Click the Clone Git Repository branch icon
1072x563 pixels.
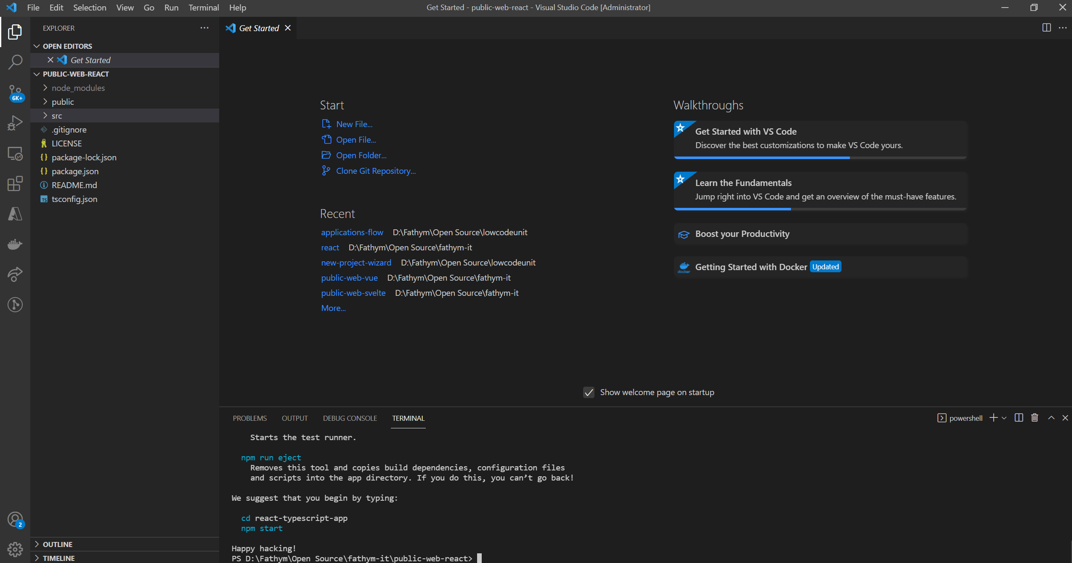coord(326,170)
